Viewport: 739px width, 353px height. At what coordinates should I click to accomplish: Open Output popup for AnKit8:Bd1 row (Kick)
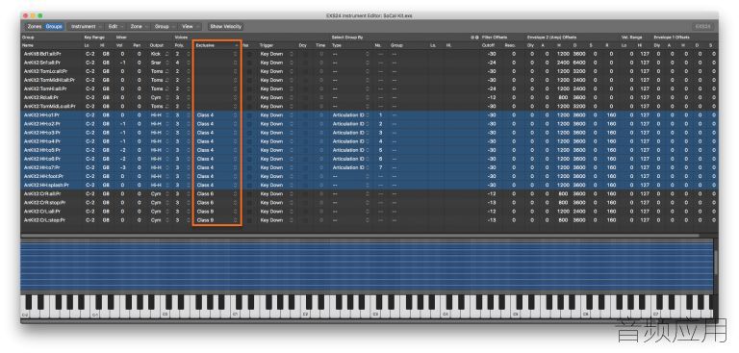tap(159, 54)
